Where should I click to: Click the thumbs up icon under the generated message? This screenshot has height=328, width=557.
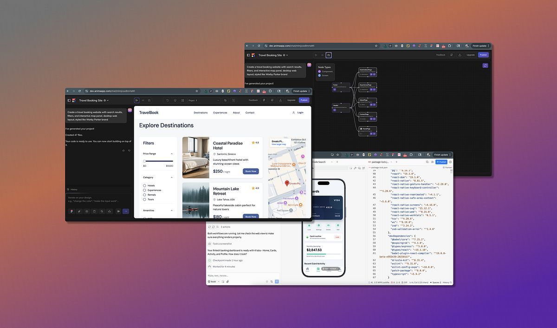pos(123,151)
